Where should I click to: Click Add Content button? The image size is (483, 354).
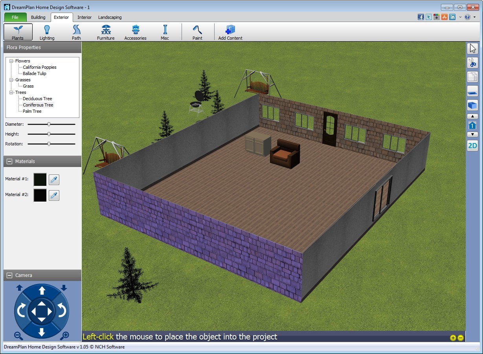pyautogui.click(x=230, y=32)
